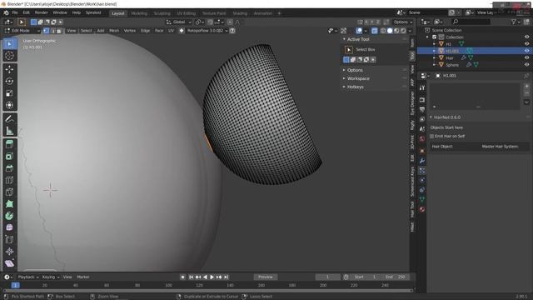Image resolution: width=533 pixels, height=300 pixels.
Task: Enable edge select mode
Action: click(x=52, y=31)
